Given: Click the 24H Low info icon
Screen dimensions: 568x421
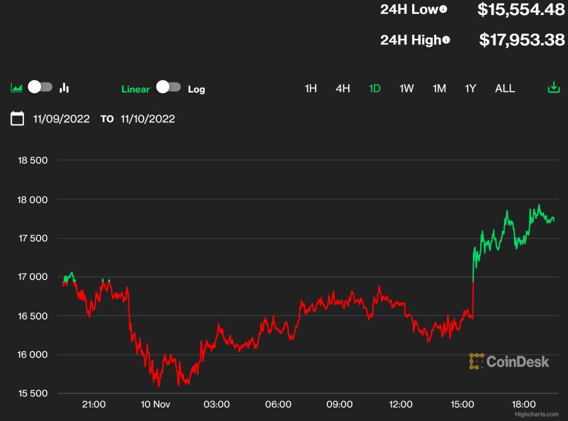Looking at the screenshot, I should pos(443,9).
